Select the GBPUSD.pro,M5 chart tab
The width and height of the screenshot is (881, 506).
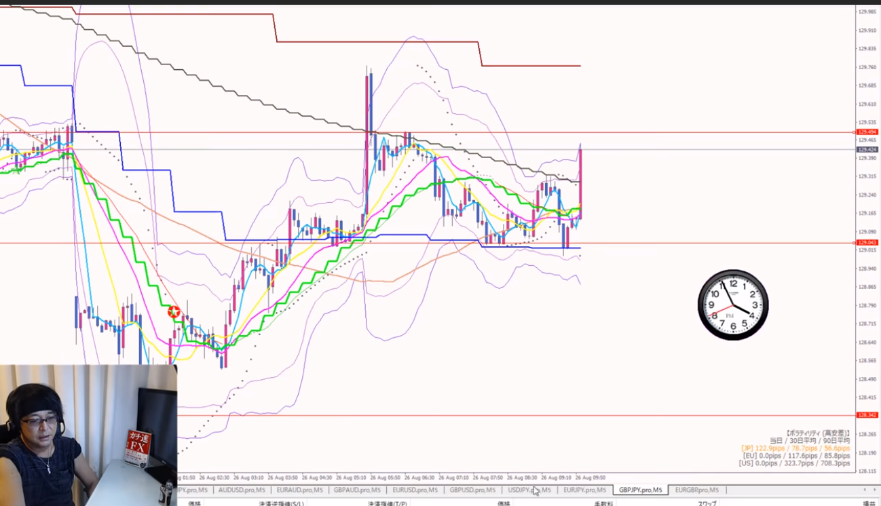(x=472, y=490)
